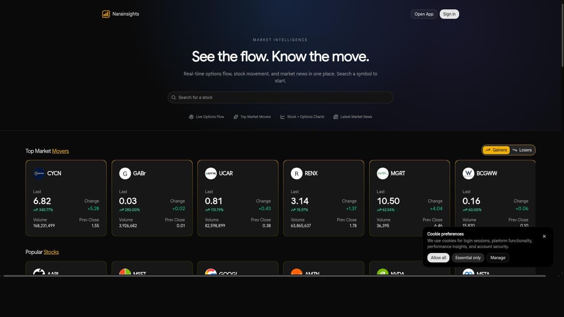This screenshot has width=564, height=317.
Task: Enable the Gainers filter
Action: click(x=496, y=150)
